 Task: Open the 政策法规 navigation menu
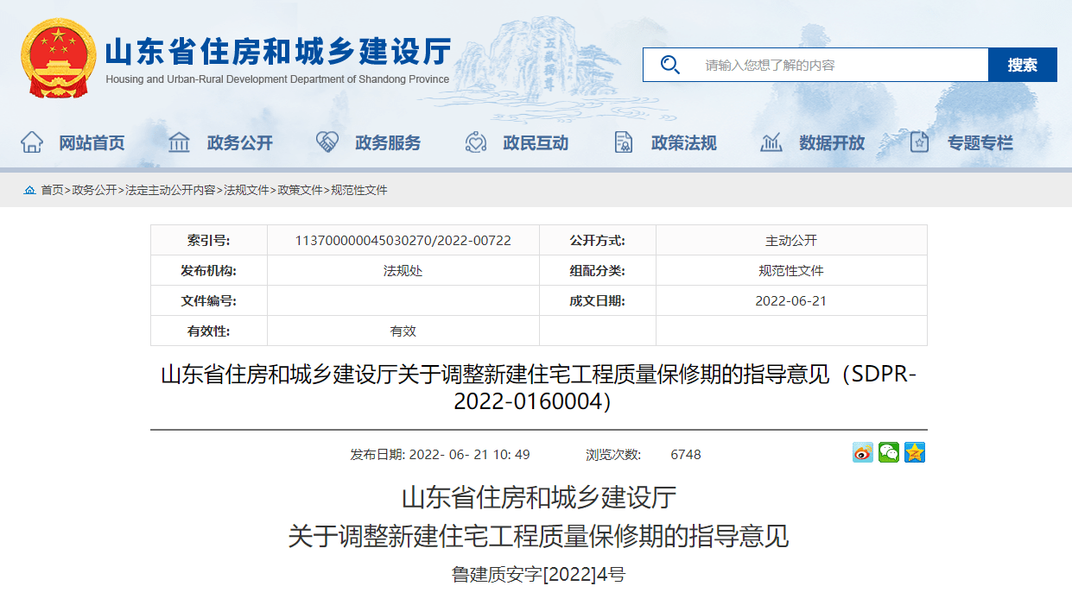(x=684, y=143)
